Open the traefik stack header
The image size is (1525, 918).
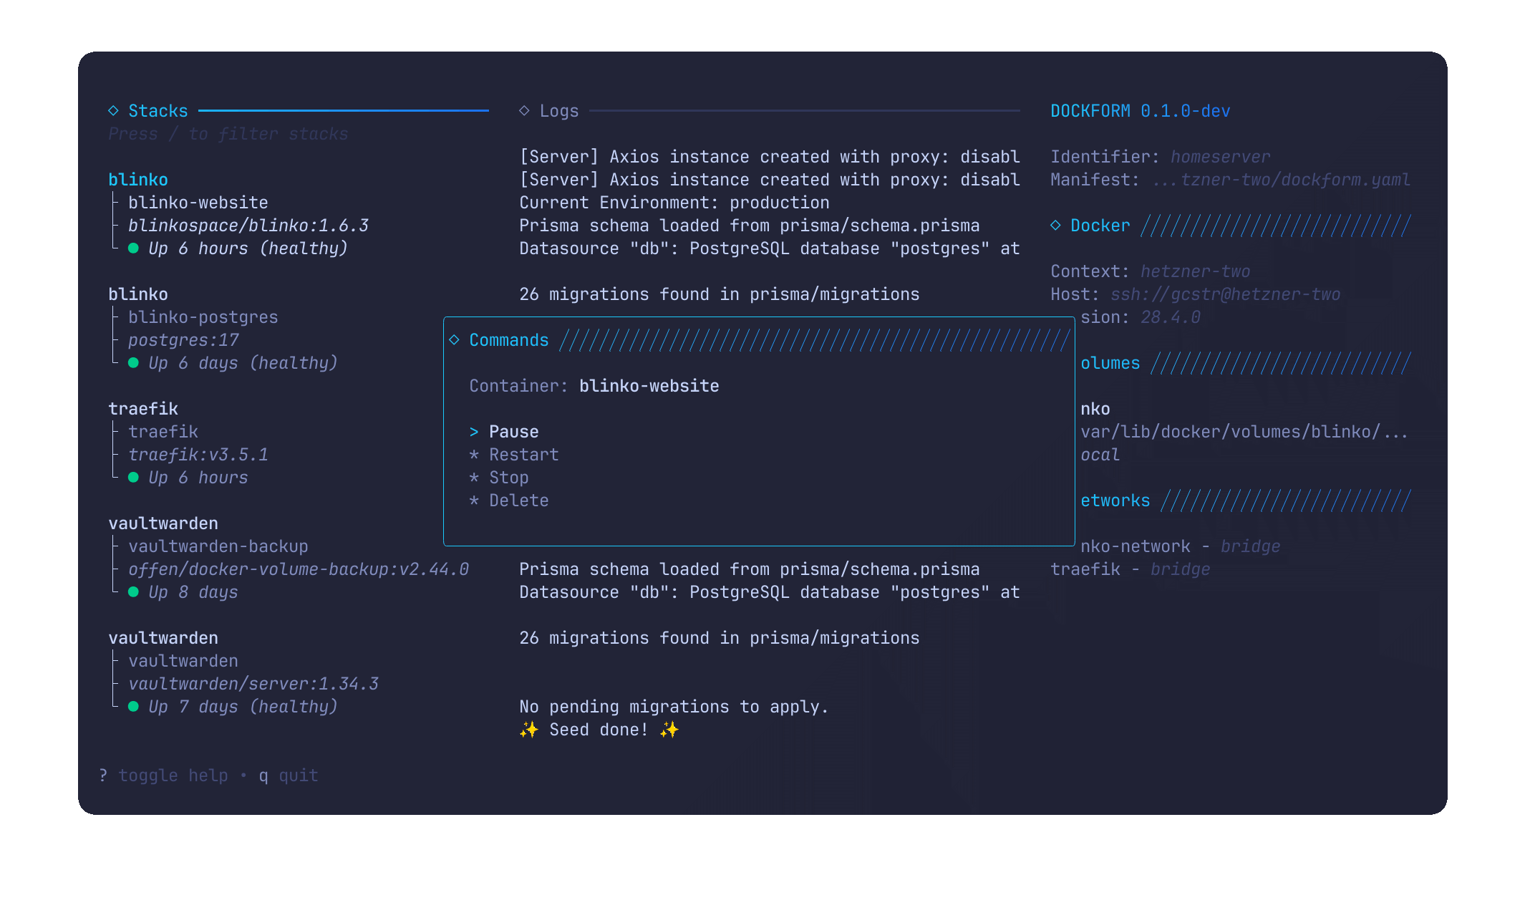click(x=143, y=409)
